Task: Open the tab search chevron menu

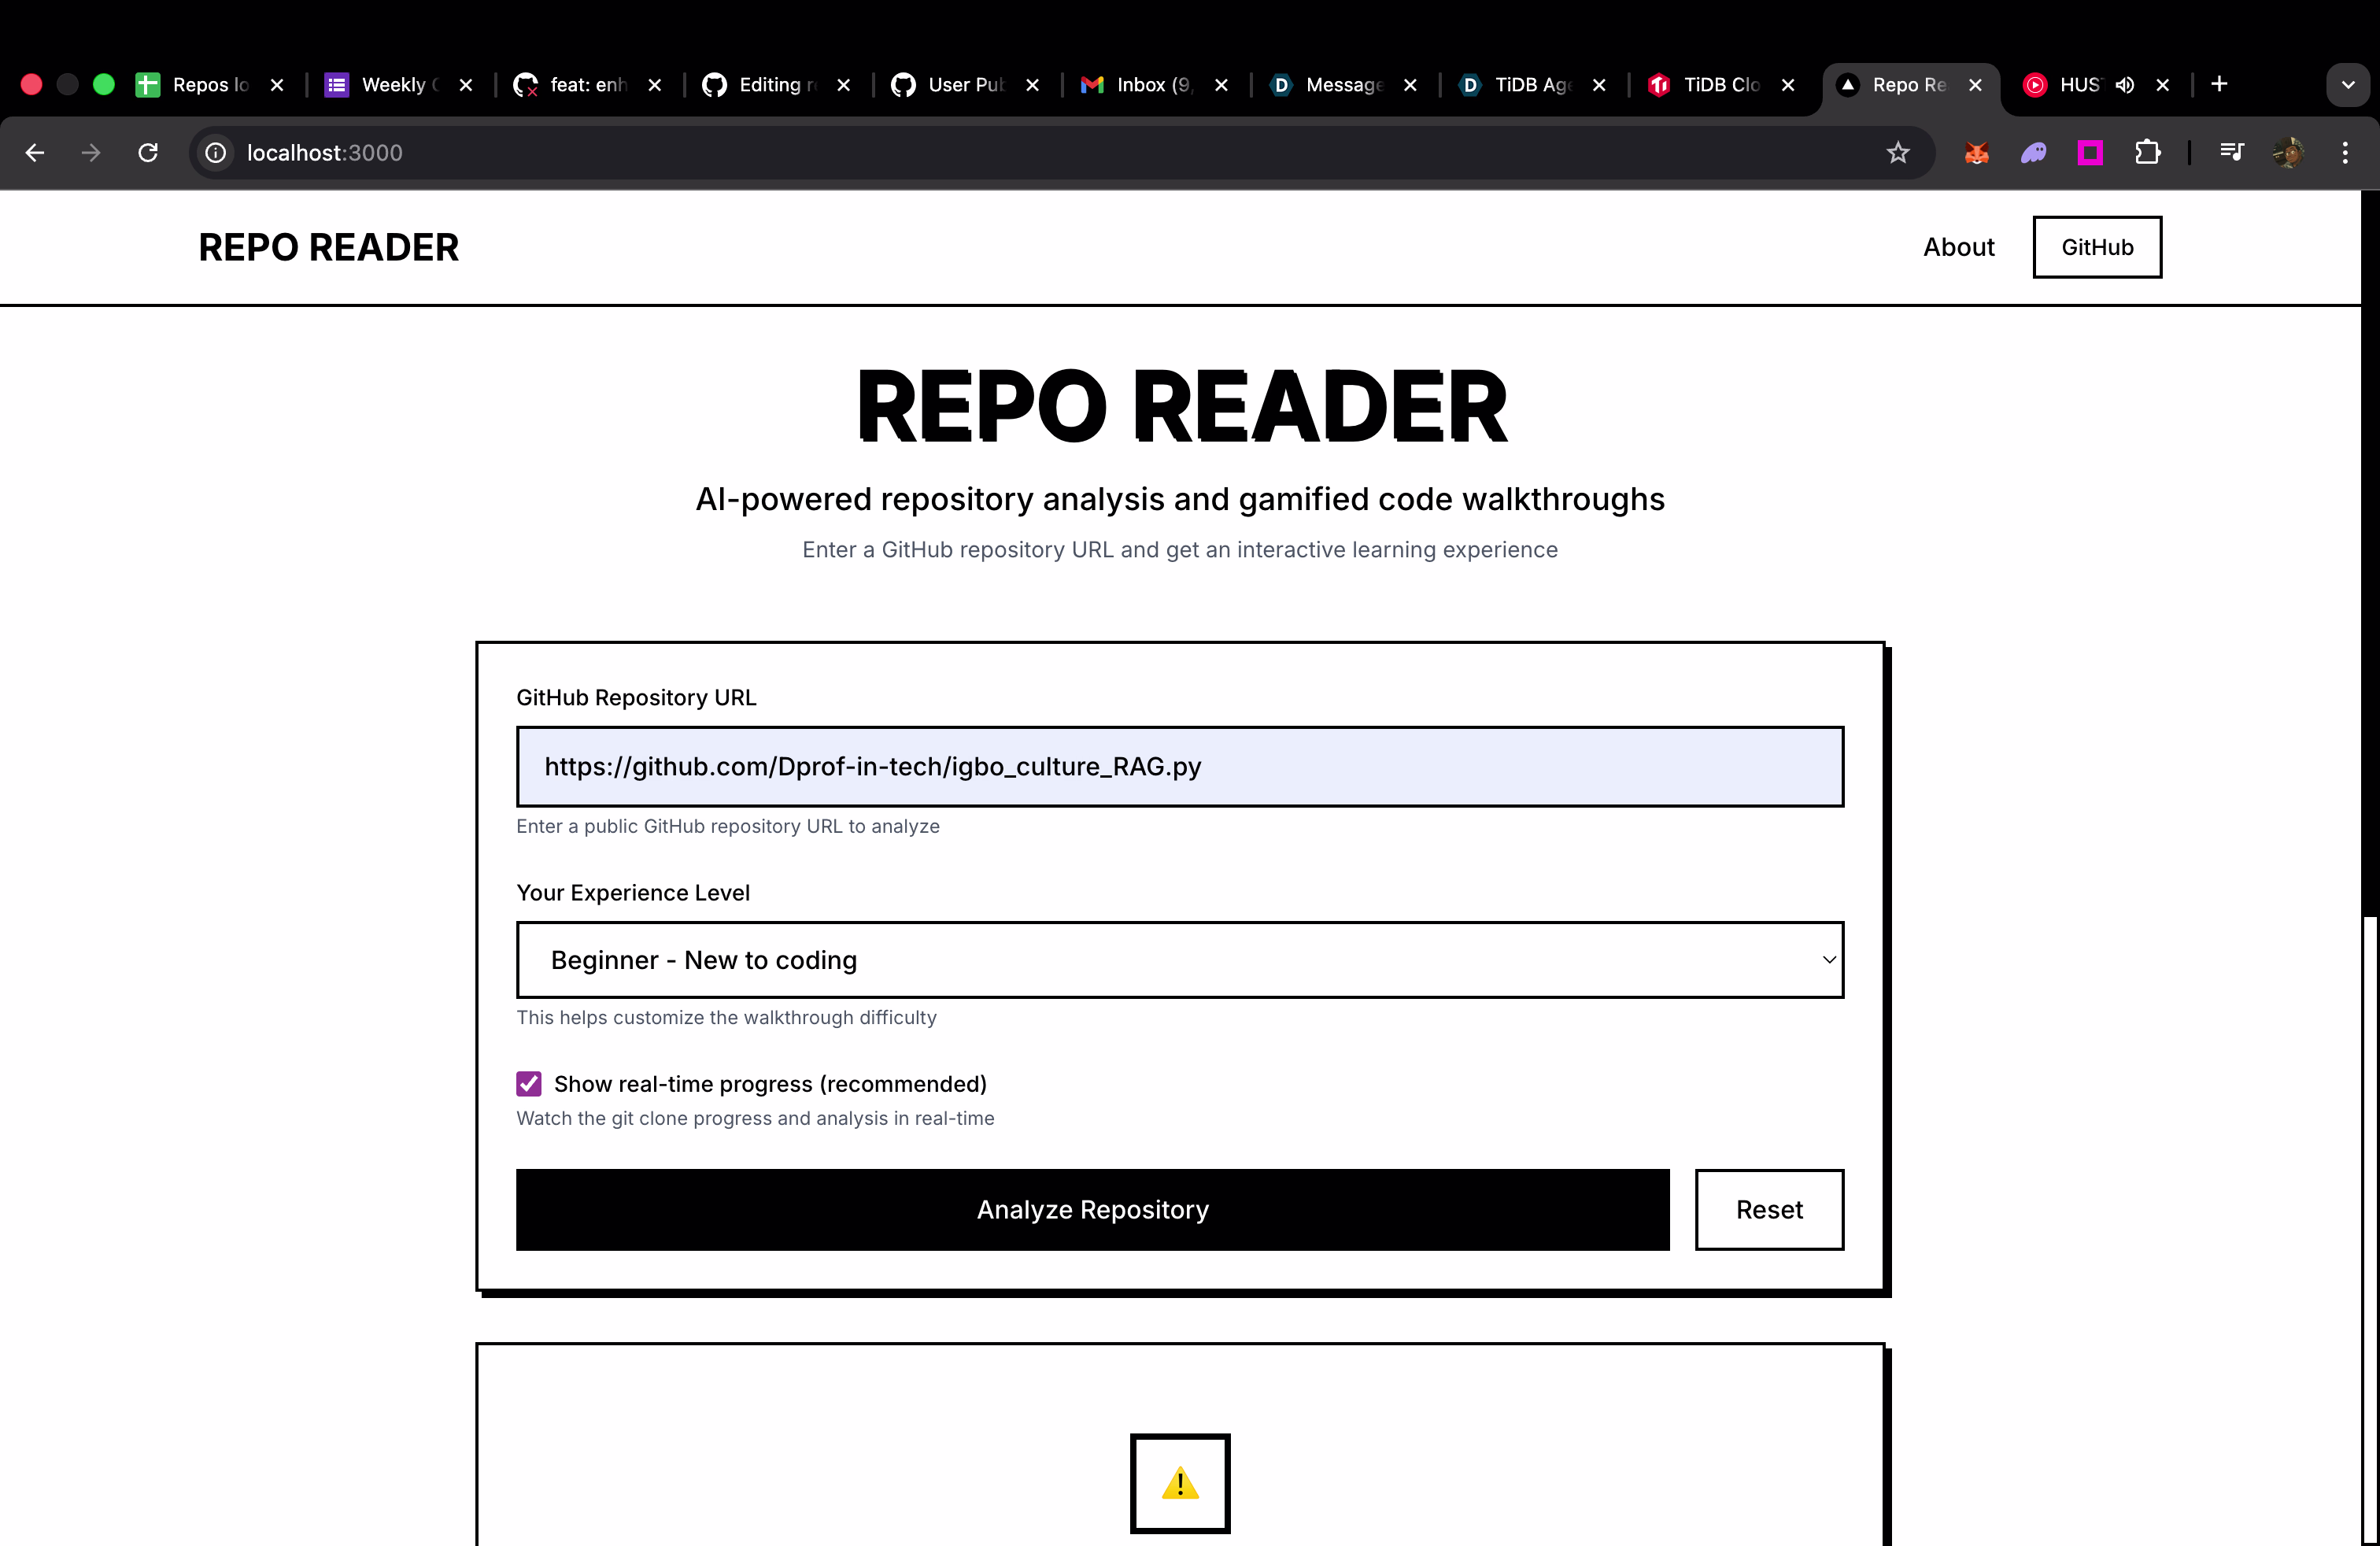Action: pos(2348,84)
